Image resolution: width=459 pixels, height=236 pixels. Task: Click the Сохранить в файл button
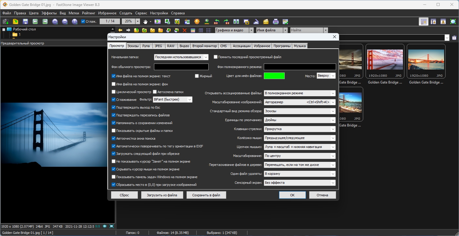click(x=206, y=195)
